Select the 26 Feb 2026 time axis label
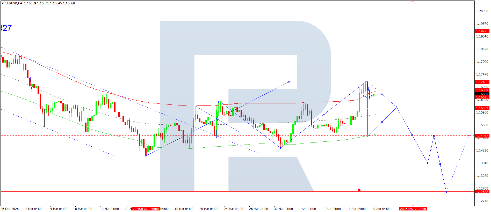Image resolution: width=491 pixels, height=212 pixels. 10,209
